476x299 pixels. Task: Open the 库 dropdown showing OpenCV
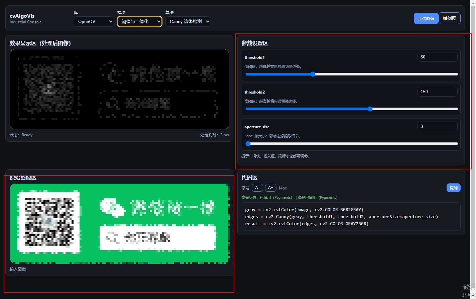coord(94,21)
